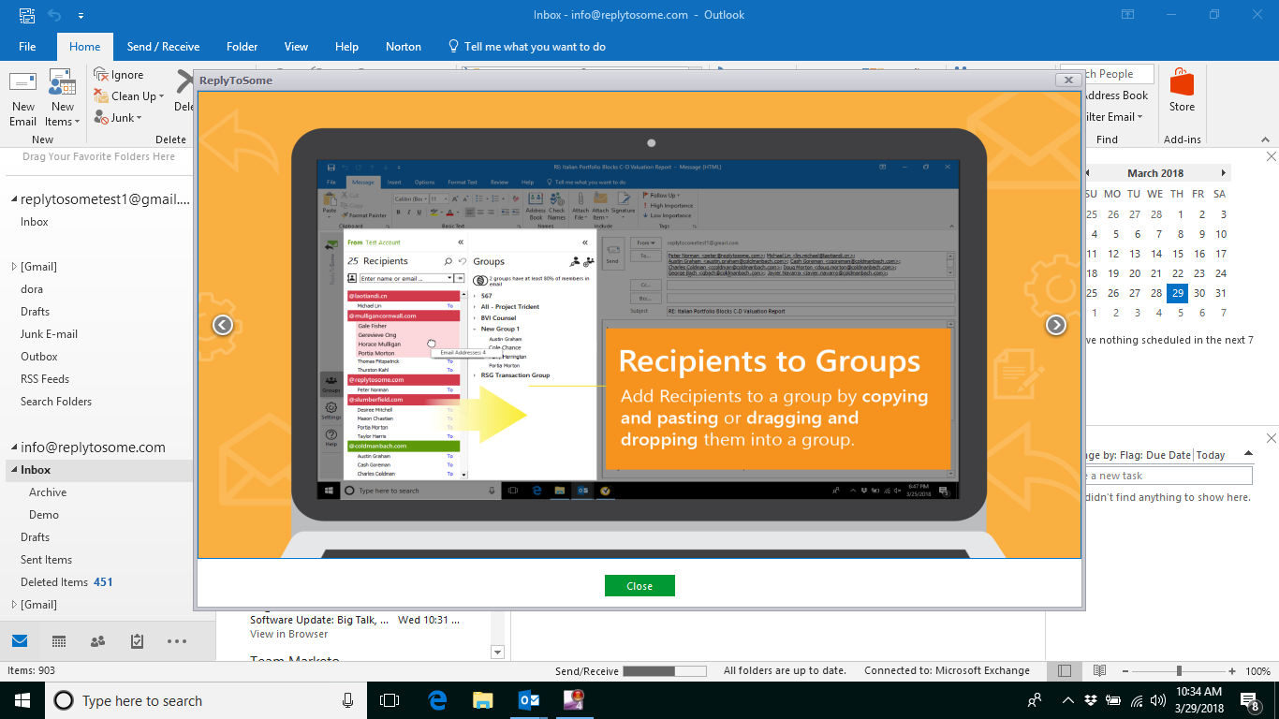This screenshot has height=719, width=1279.
Task: Click the green Close button in ReplyToSome dialog
Action: coord(639,586)
